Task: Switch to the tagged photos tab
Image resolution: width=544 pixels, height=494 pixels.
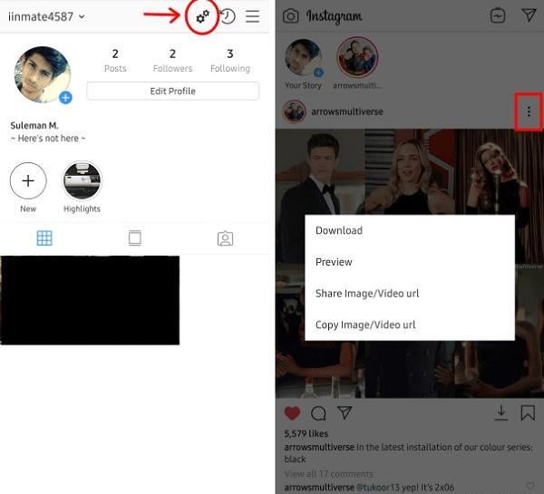Action: click(225, 238)
